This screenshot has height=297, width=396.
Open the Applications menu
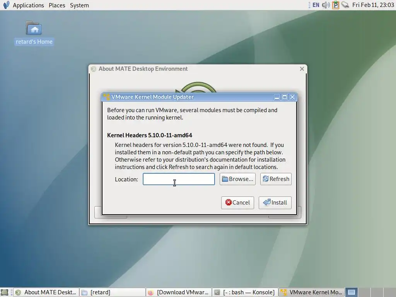pos(28,5)
